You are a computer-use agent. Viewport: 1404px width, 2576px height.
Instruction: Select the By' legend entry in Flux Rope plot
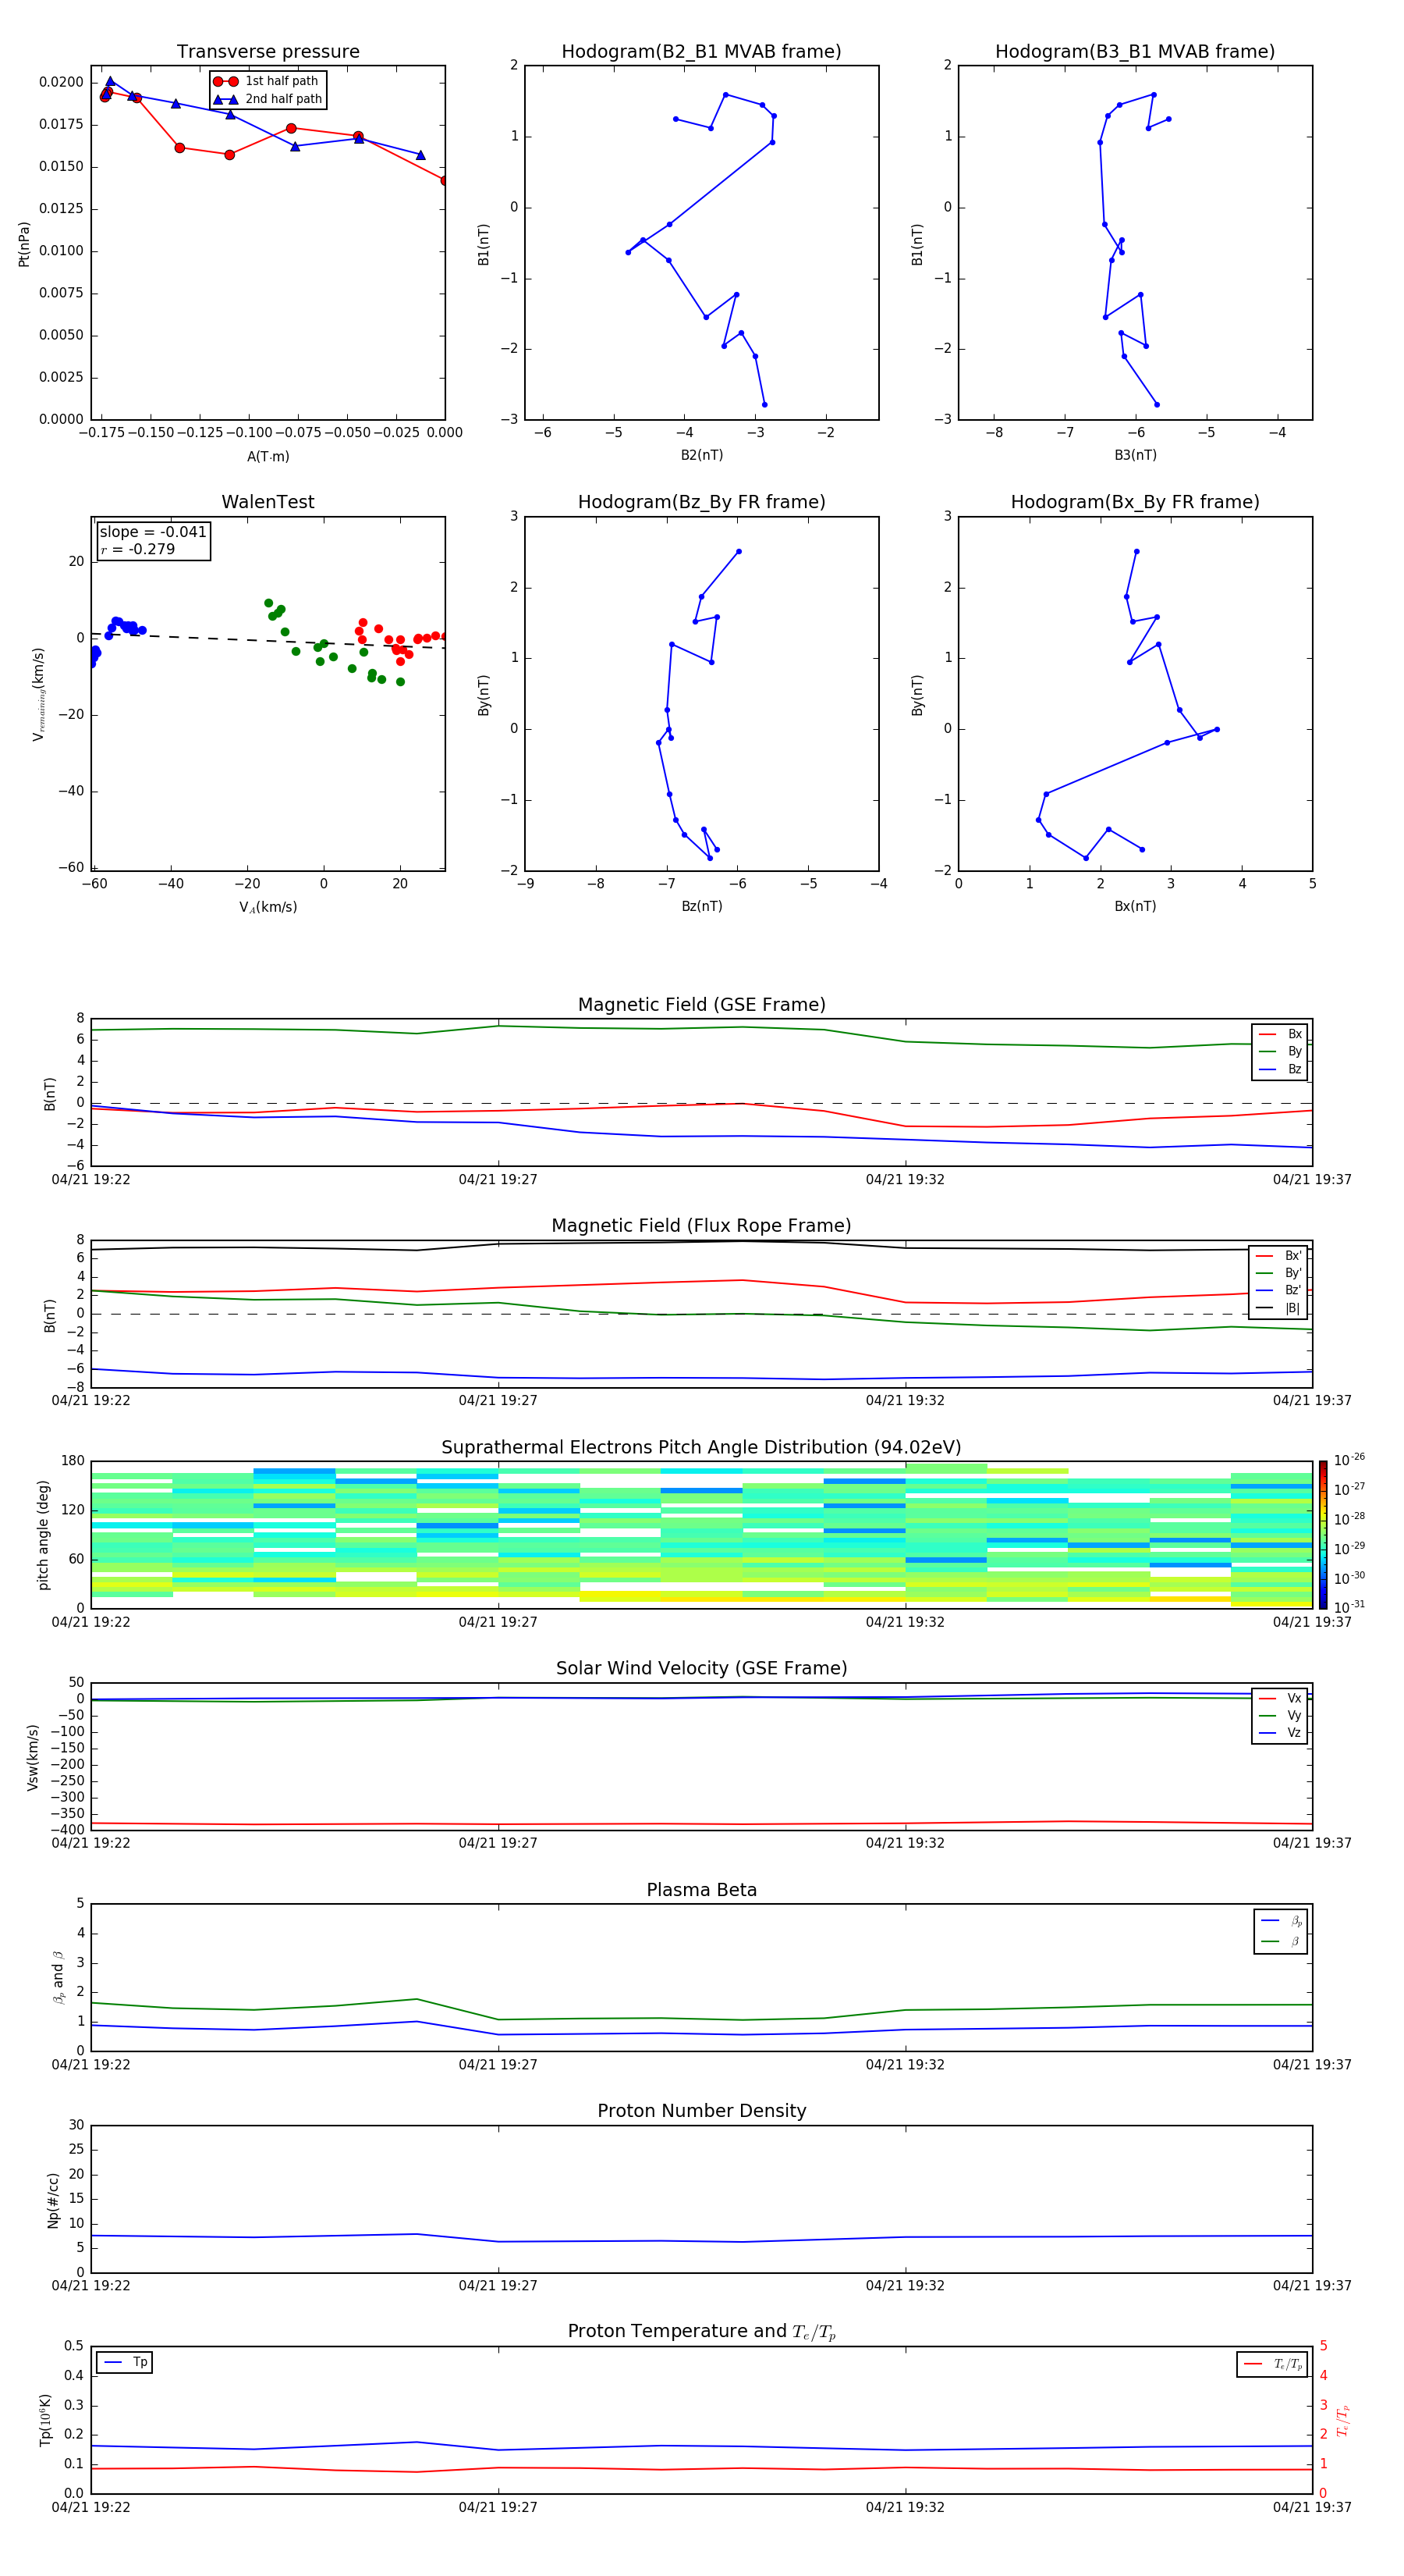[1278, 1274]
